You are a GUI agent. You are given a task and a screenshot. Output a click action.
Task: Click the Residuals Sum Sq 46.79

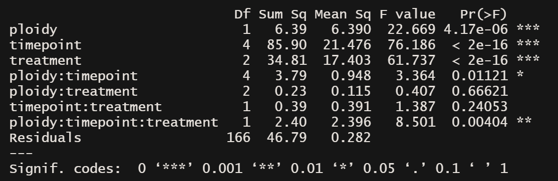(x=287, y=138)
